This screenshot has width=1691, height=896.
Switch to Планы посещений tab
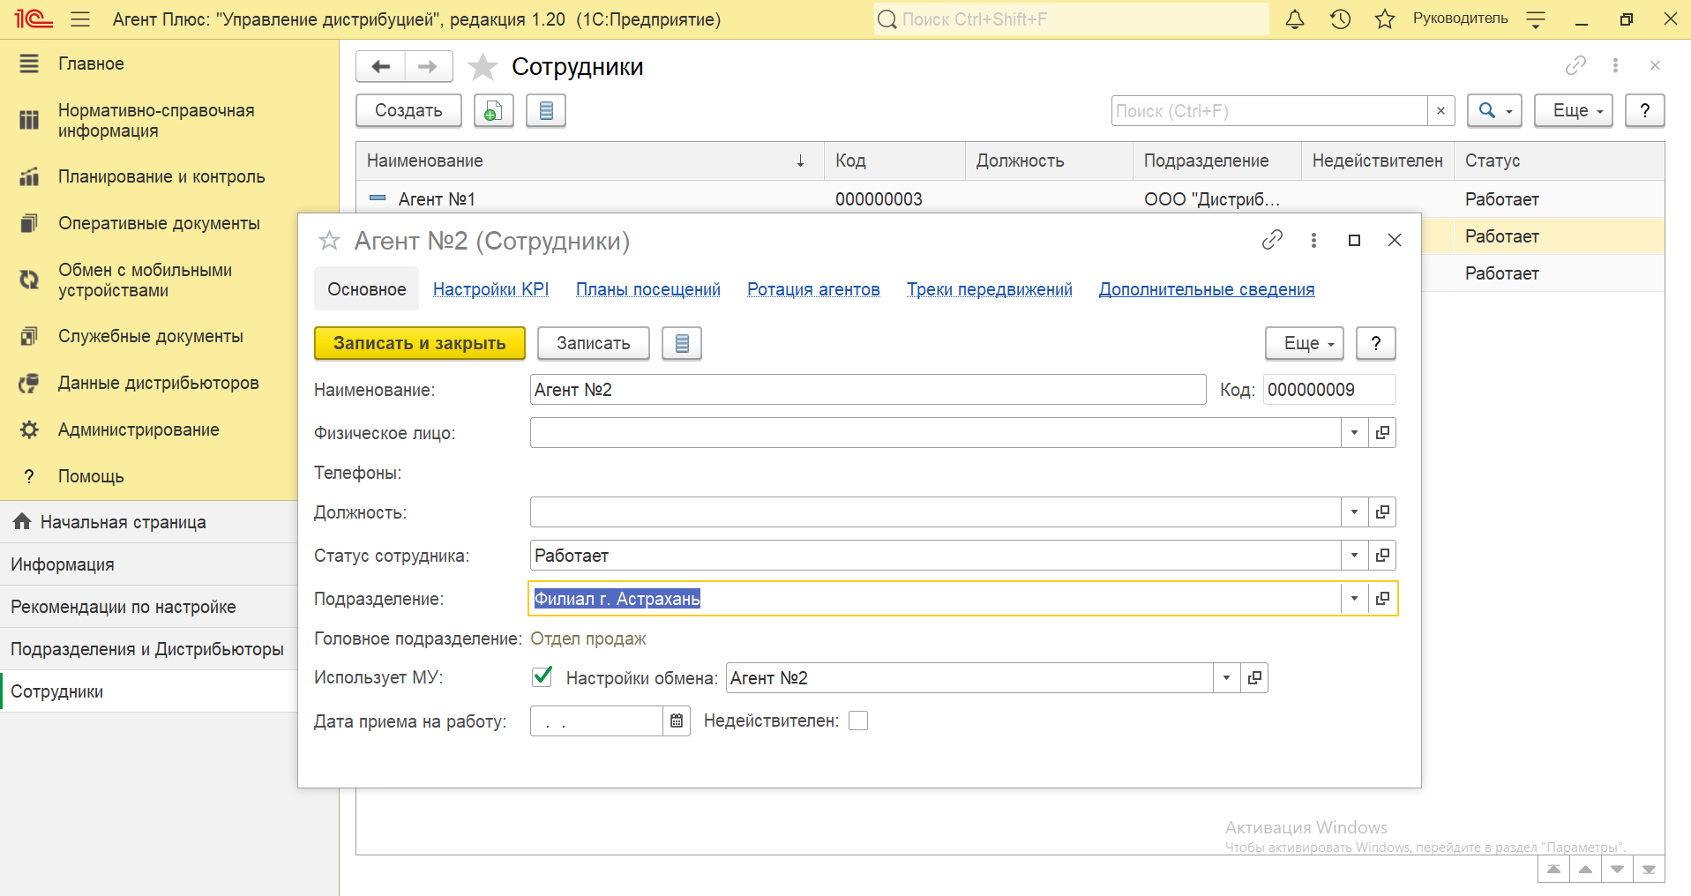tap(648, 289)
